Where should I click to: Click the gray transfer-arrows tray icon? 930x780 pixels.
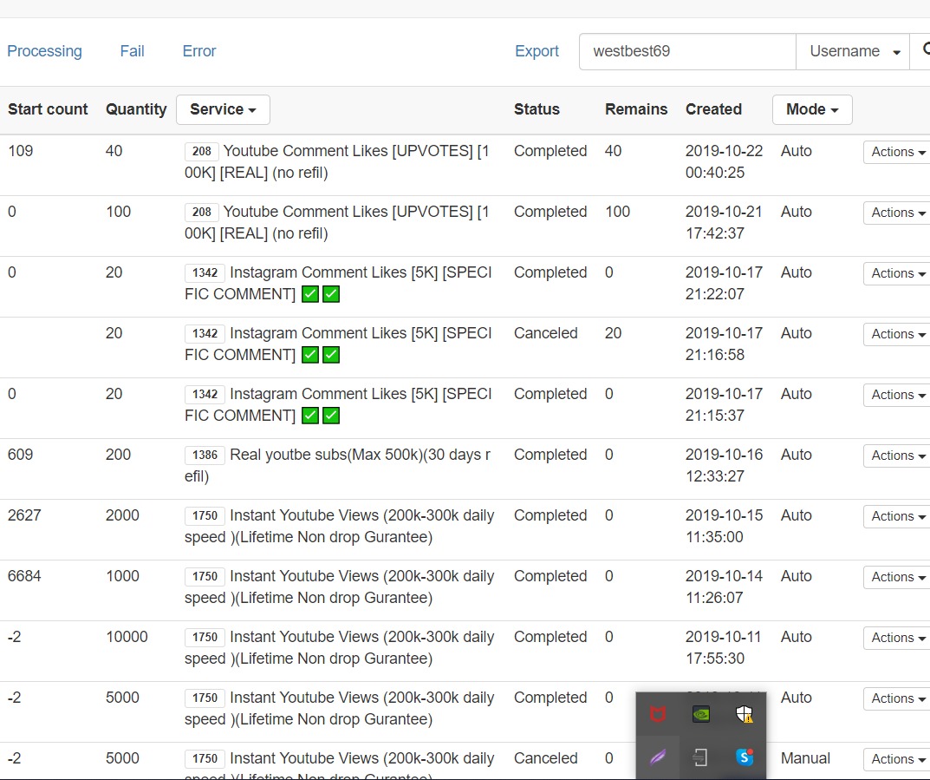701,757
